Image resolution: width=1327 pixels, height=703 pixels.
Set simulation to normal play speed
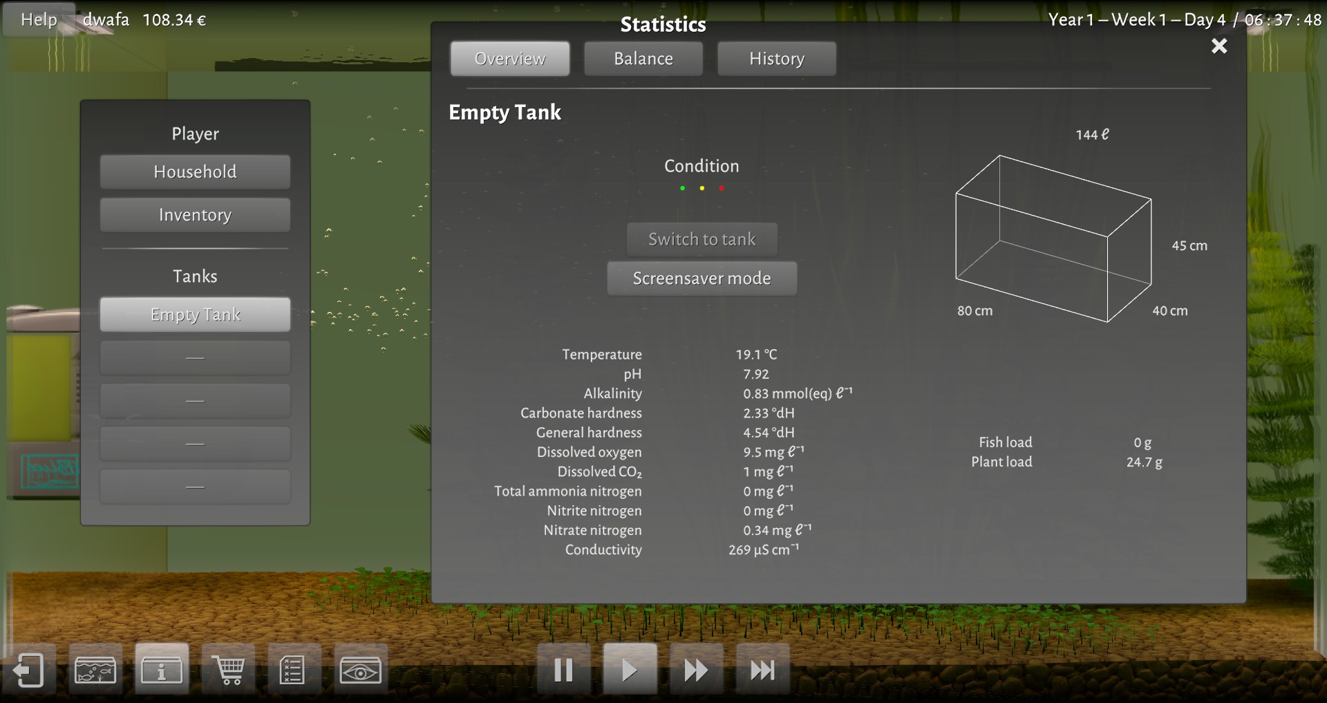click(x=630, y=670)
